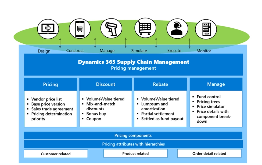Select the support agent icon above Execute
The width and height of the screenshot is (262, 165).
[177, 29]
